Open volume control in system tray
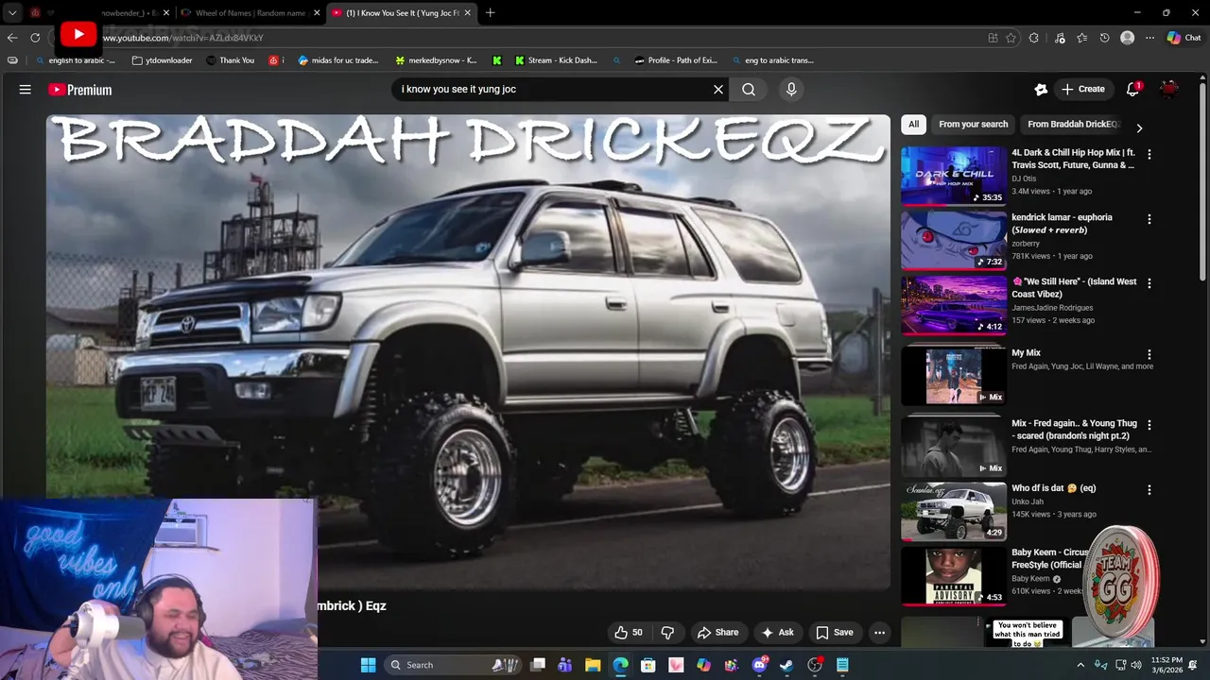 1136,665
